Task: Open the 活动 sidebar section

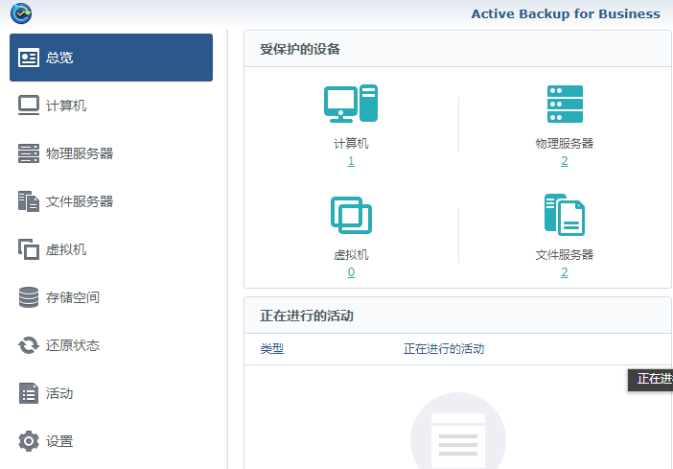Action: (x=59, y=393)
